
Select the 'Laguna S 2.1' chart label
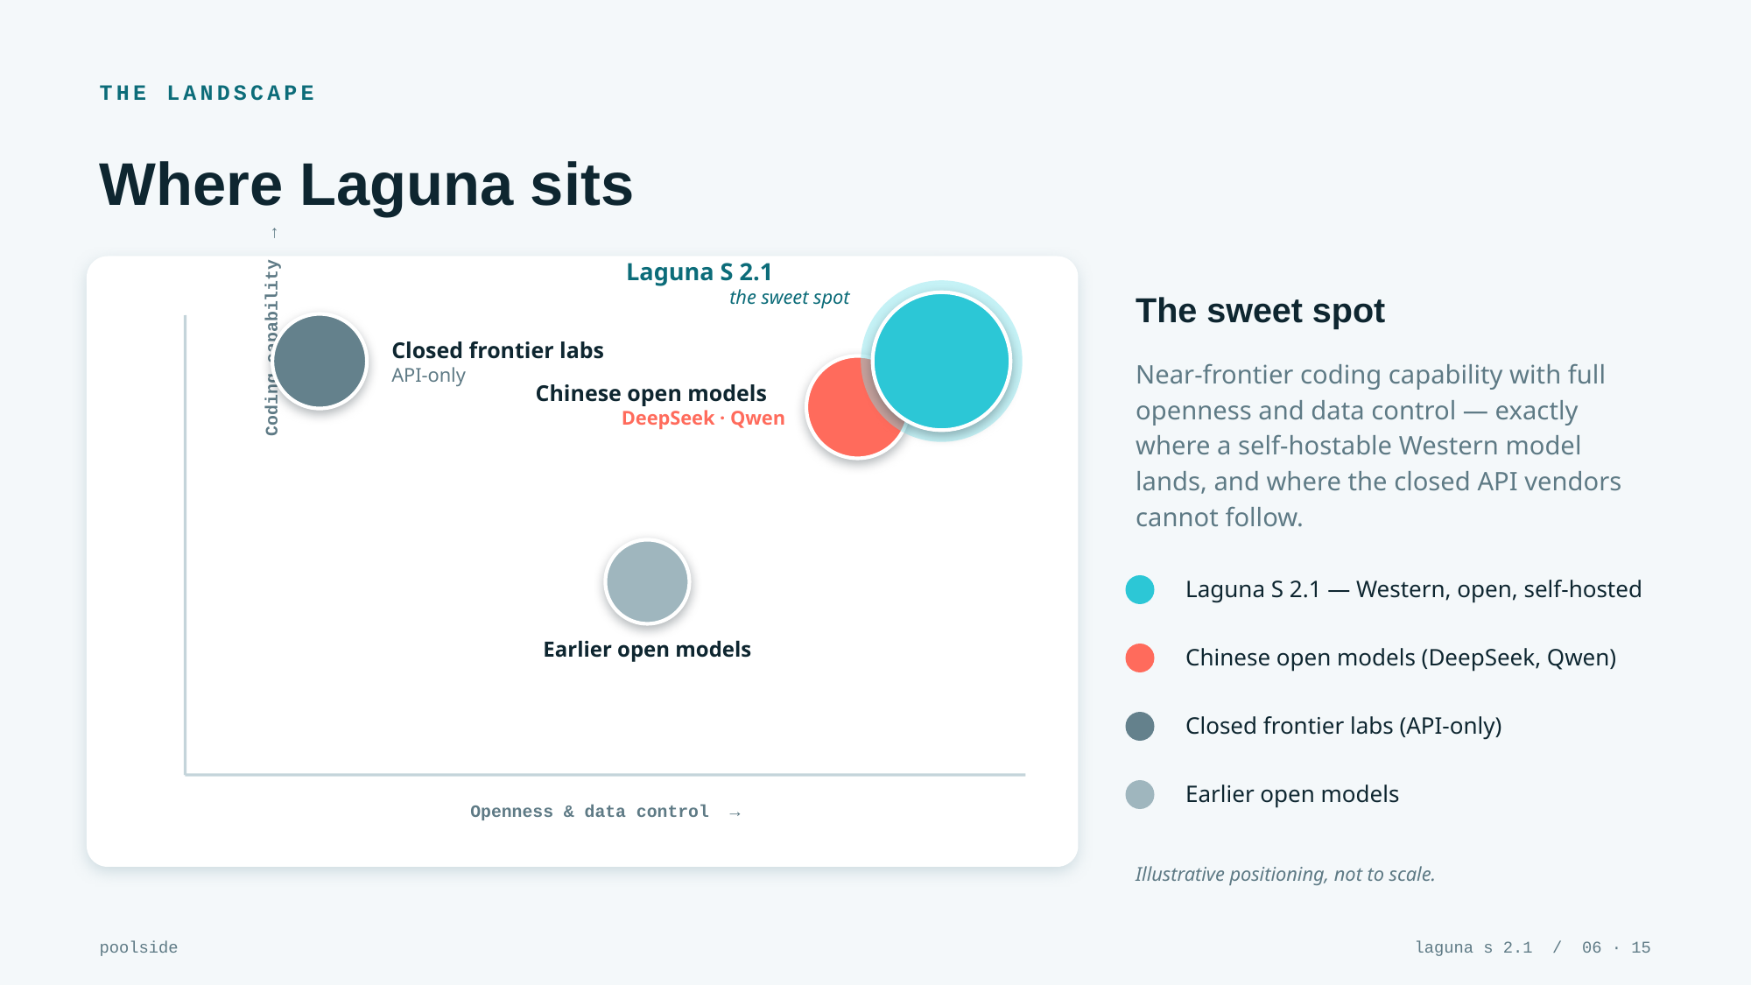coord(699,272)
